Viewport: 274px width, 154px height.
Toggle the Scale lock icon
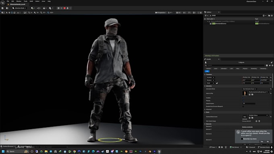217,83
